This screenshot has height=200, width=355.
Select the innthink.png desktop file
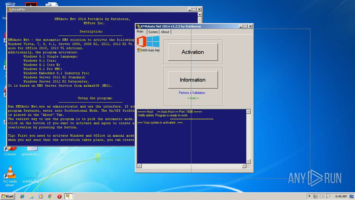[31, 177]
